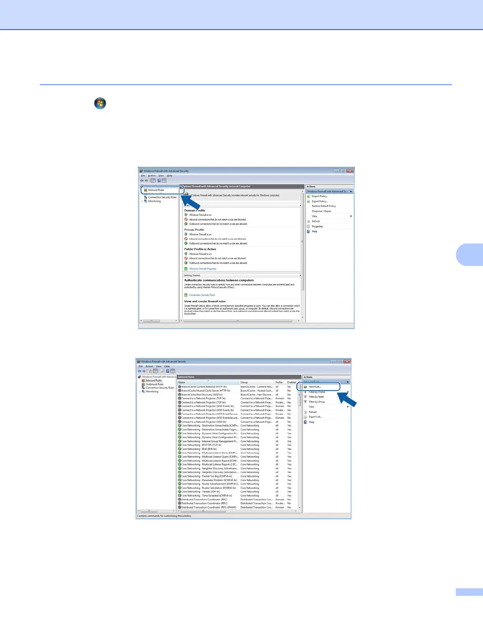The image size is (483, 625).
Task: Open View menu in the overview window
Action: coord(161,176)
